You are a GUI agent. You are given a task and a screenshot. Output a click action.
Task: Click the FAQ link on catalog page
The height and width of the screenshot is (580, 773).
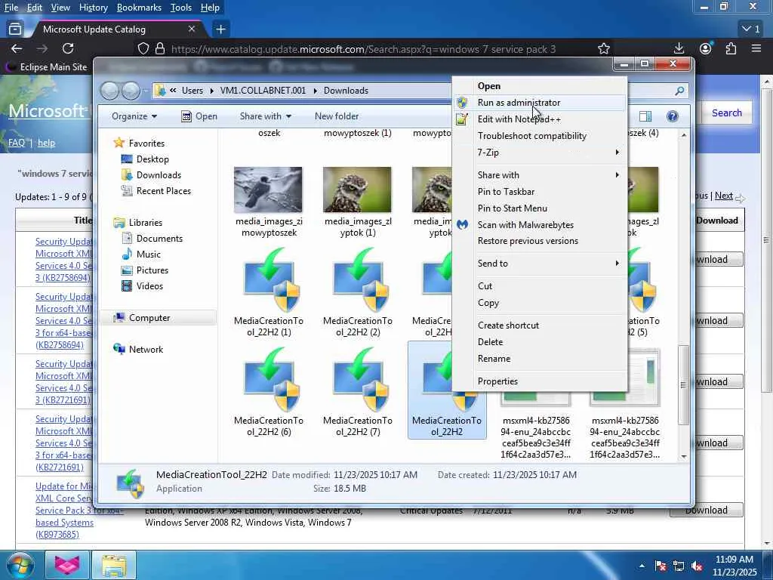(x=17, y=143)
